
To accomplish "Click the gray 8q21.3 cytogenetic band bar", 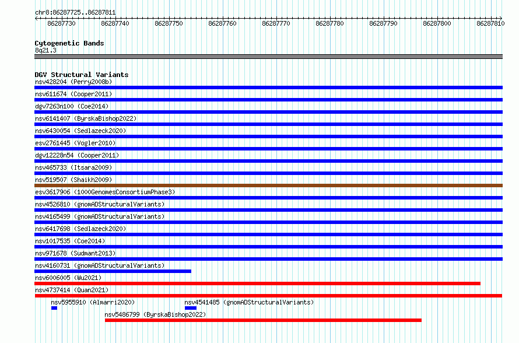I will tap(268, 57).
